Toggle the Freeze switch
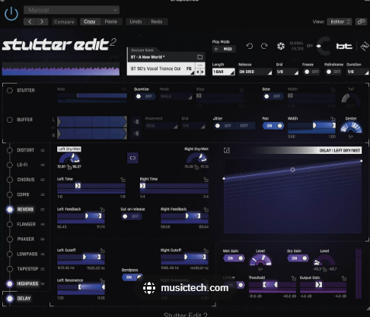This screenshot has width=370, height=317. coord(311,72)
